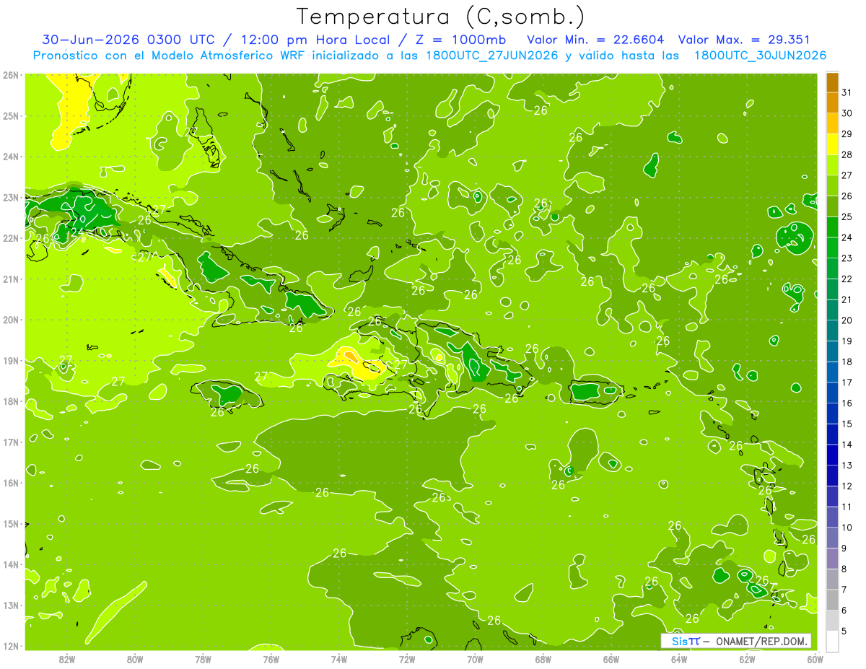Click the legend value 28

(847, 154)
